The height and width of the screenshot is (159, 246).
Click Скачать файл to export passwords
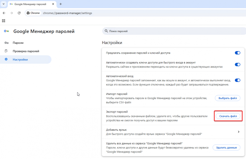pos(228,116)
